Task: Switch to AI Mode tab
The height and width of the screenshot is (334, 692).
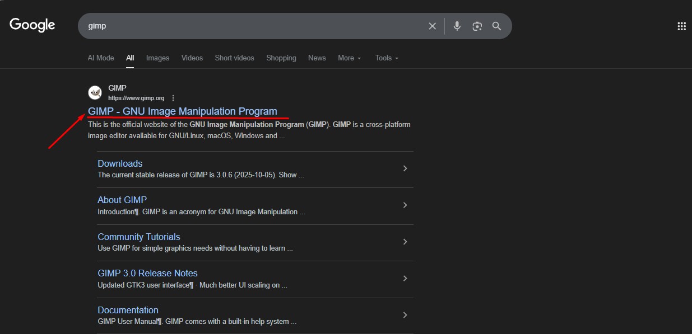Action: (101, 58)
